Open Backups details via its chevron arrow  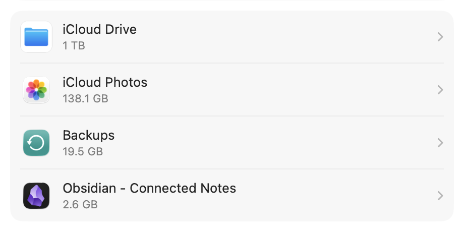pos(440,143)
